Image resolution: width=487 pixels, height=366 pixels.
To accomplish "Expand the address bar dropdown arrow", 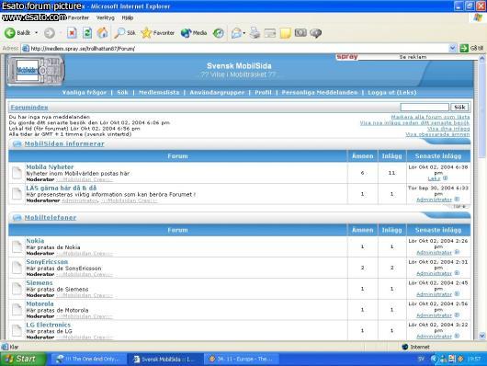I will coord(452,48).
